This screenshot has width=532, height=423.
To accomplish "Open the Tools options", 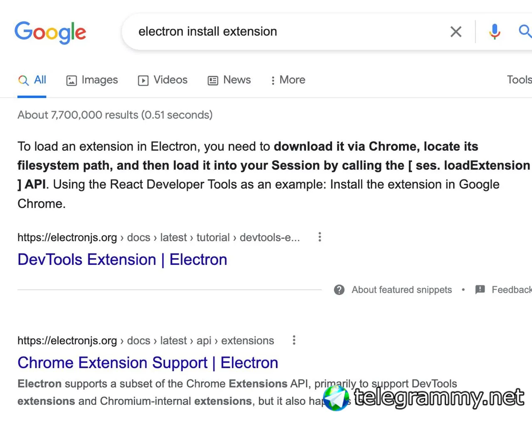I will click(x=519, y=80).
